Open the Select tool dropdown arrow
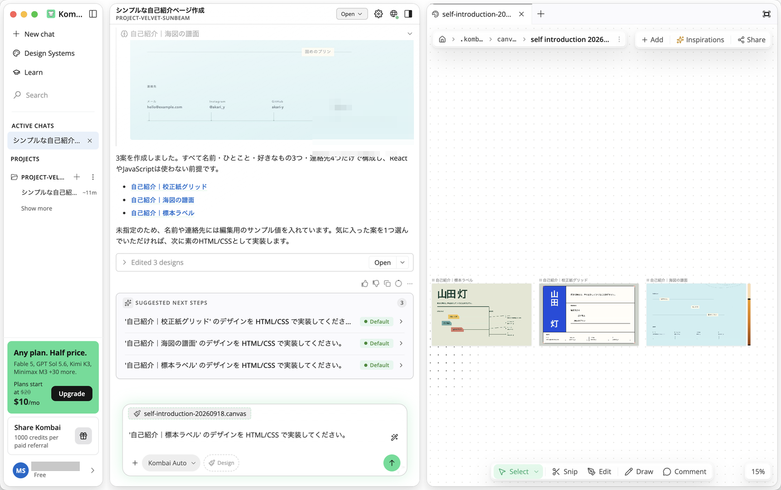 [x=537, y=472]
